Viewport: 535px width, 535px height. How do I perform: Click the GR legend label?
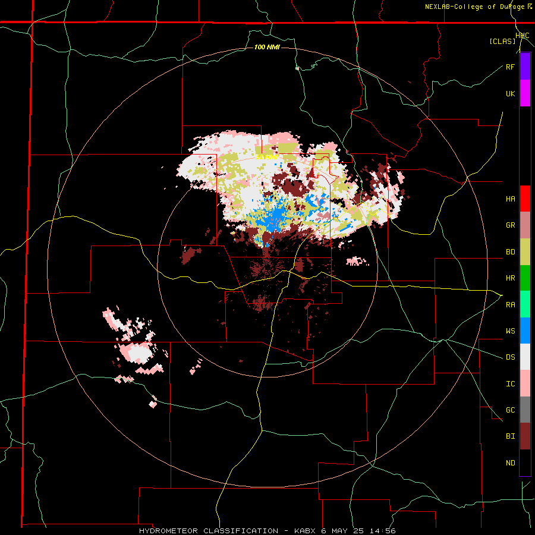[510, 225]
